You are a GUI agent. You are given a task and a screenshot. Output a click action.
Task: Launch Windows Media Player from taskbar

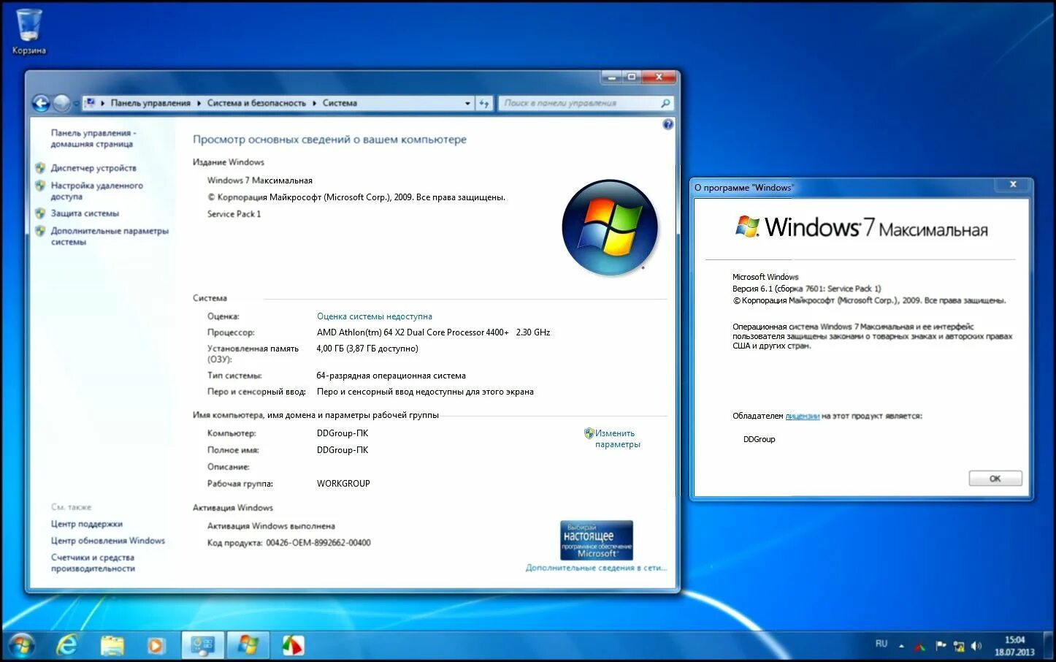(155, 645)
